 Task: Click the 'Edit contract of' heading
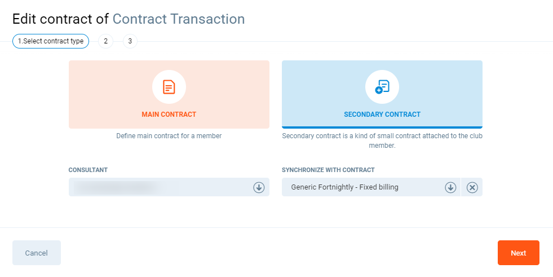(x=60, y=19)
